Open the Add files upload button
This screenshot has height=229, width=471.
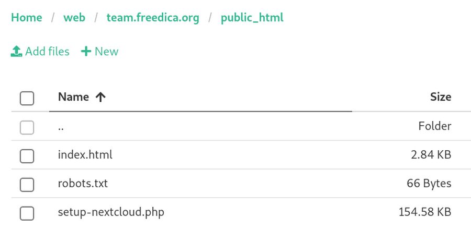pos(40,51)
